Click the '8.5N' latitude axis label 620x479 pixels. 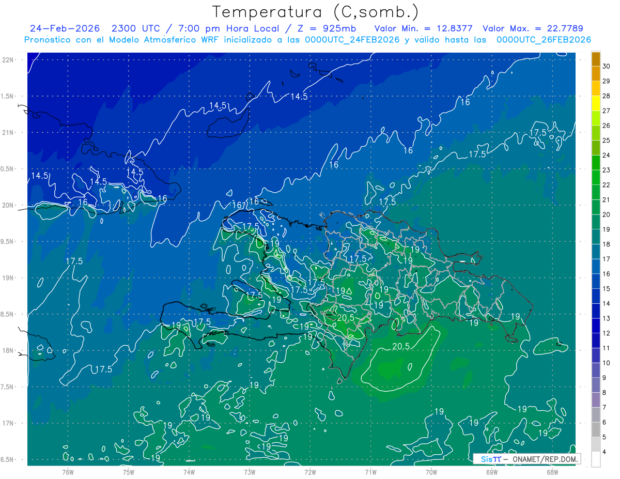pyautogui.click(x=7, y=314)
